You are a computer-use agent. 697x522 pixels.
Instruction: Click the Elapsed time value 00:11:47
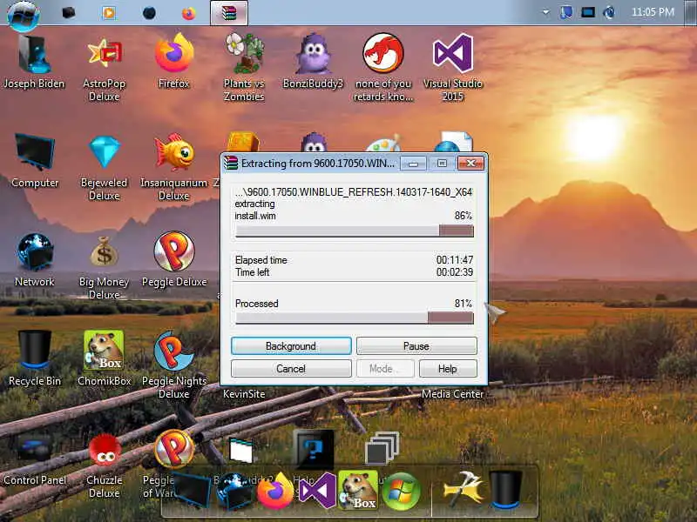454,259
